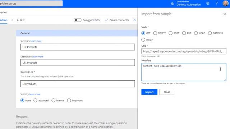Open Learn more link next to Description
The width and height of the screenshot is (230, 129).
tap(38, 57)
